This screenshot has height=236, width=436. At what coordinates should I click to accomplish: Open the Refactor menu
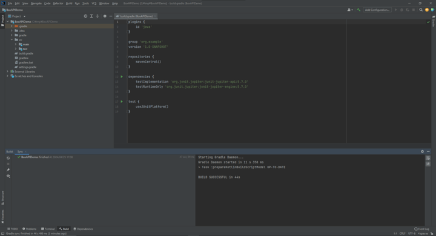(58, 4)
